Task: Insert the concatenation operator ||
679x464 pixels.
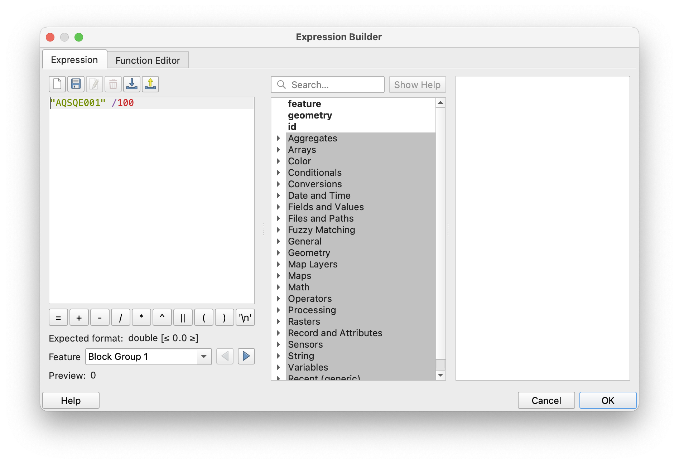Action: [x=183, y=317]
